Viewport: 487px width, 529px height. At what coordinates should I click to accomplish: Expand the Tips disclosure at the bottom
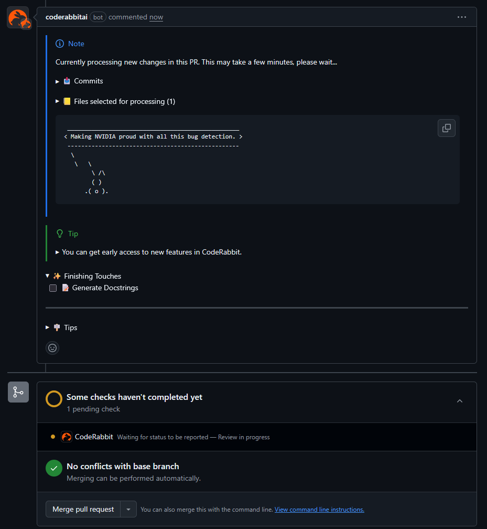[48, 327]
